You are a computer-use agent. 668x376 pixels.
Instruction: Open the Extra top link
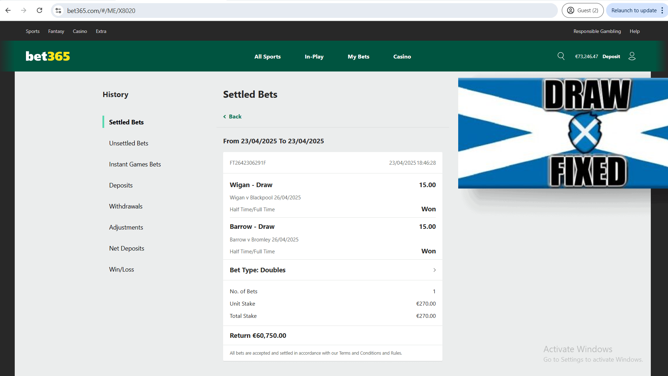pos(101,31)
